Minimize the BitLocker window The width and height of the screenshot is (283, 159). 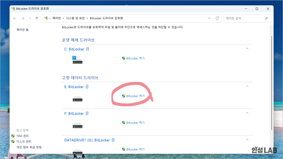[x=246, y=9]
